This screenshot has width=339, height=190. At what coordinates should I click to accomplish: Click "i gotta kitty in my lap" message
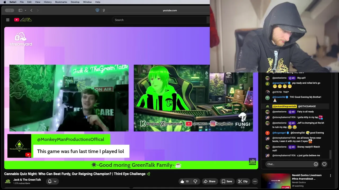click(307, 117)
